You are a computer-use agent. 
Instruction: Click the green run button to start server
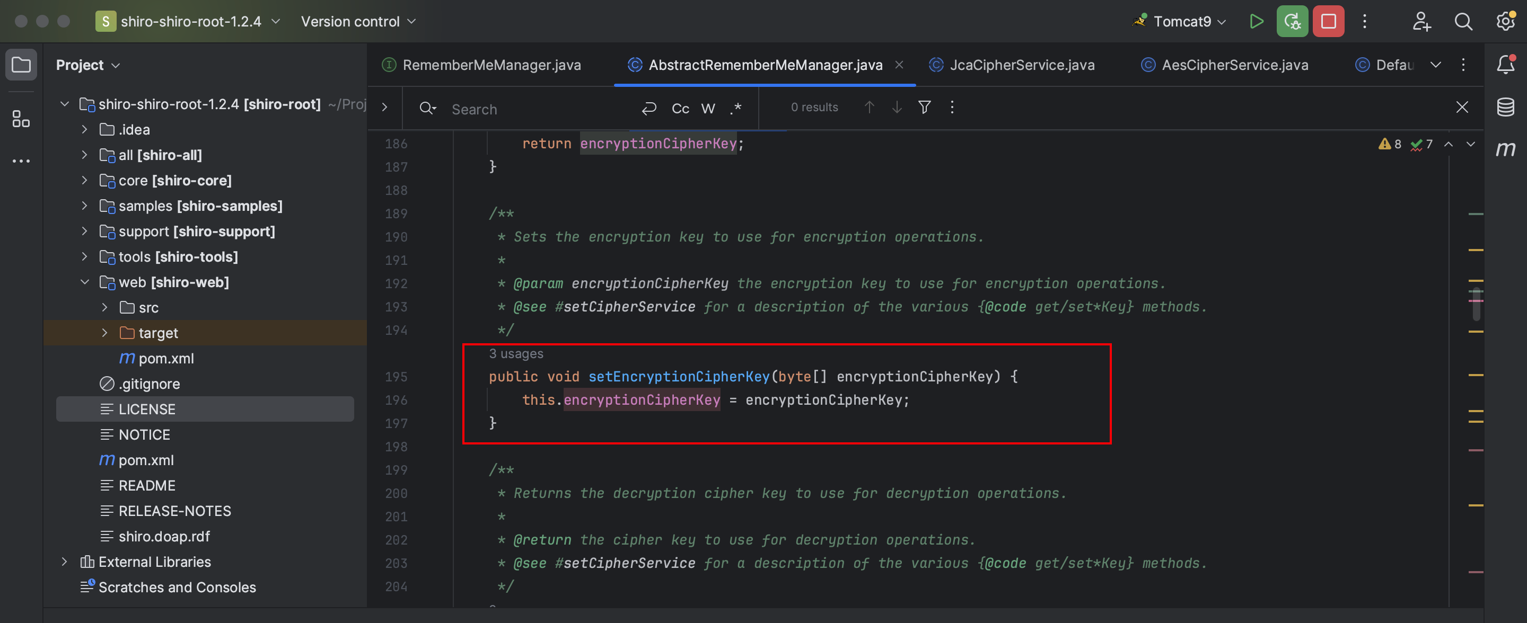(1257, 21)
